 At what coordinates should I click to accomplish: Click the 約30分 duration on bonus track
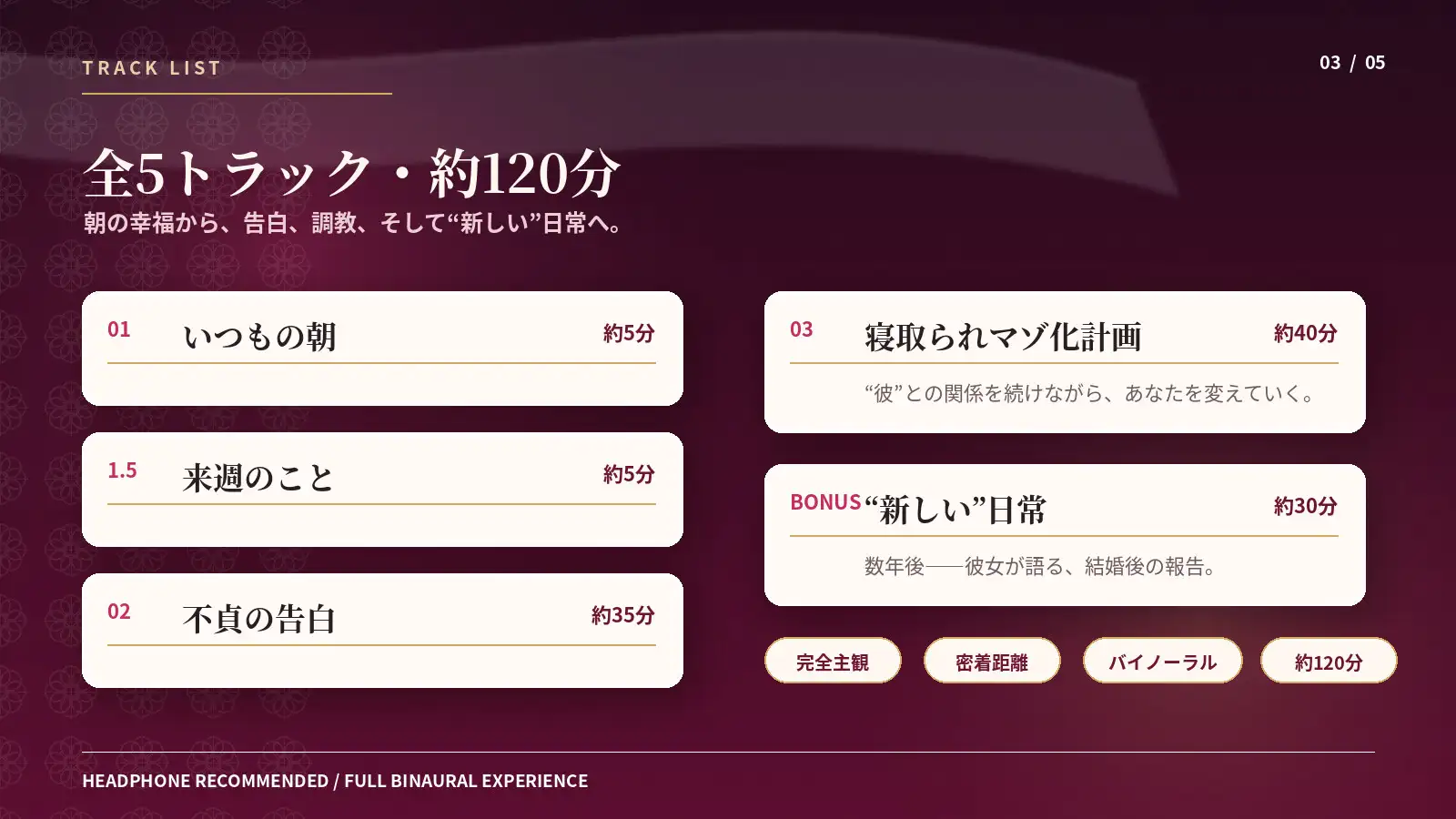pyautogui.click(x=1306, y=506)
